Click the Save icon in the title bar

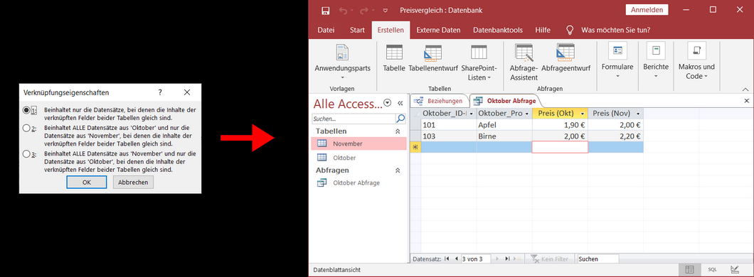click(326, 10)
